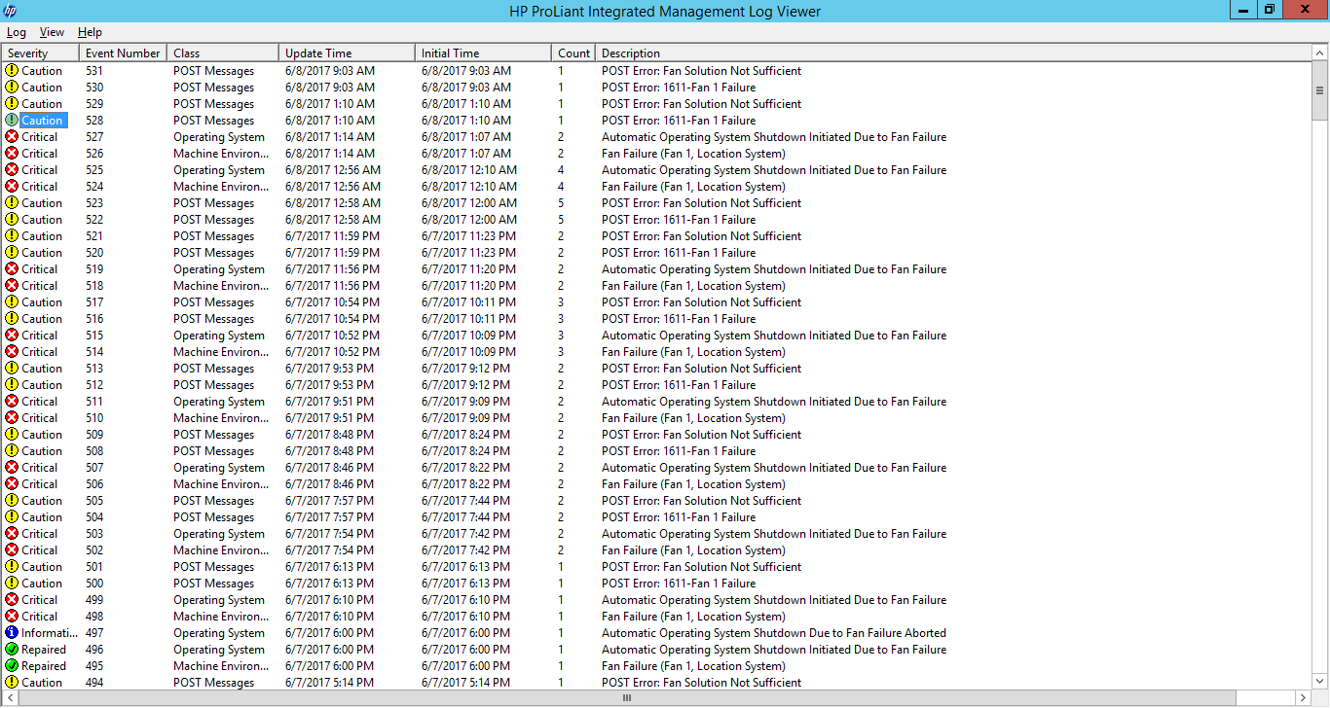The height and width of the screenshot is (708, 1330).
Task: Click the Caution icon for event 505
Action: (12, 501)
